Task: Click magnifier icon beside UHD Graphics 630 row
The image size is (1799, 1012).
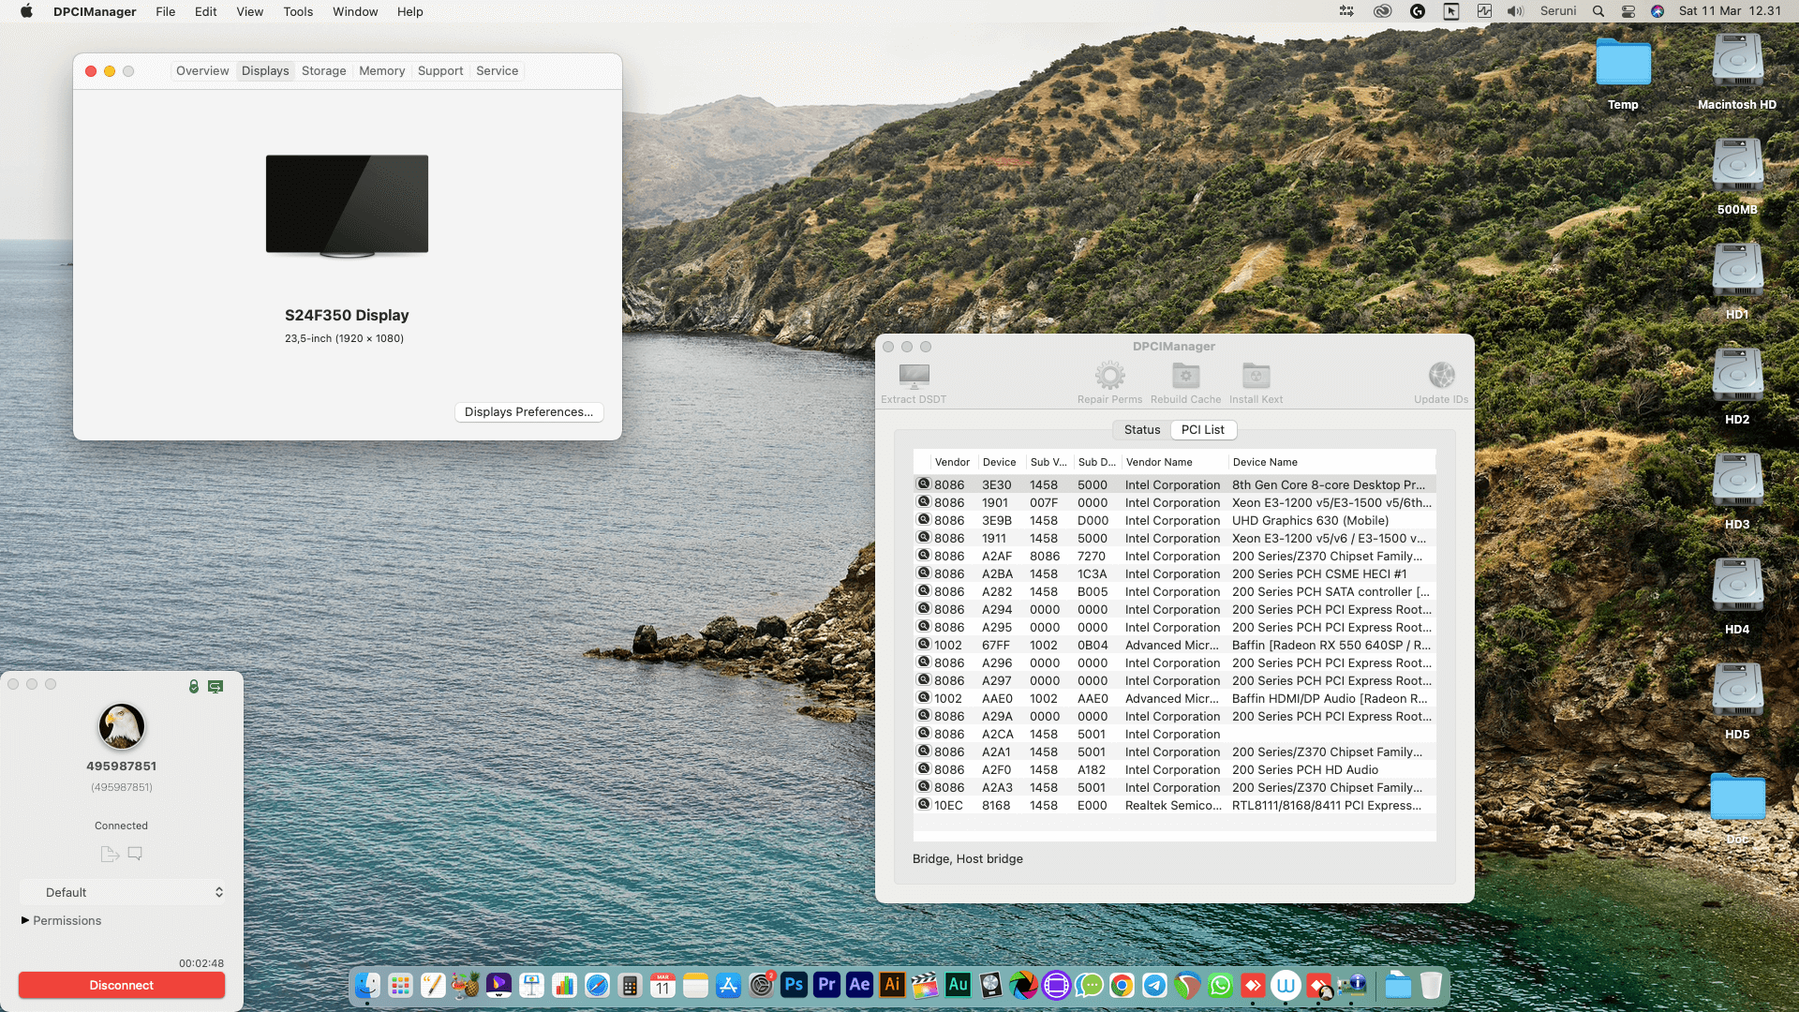Action: 923,520
